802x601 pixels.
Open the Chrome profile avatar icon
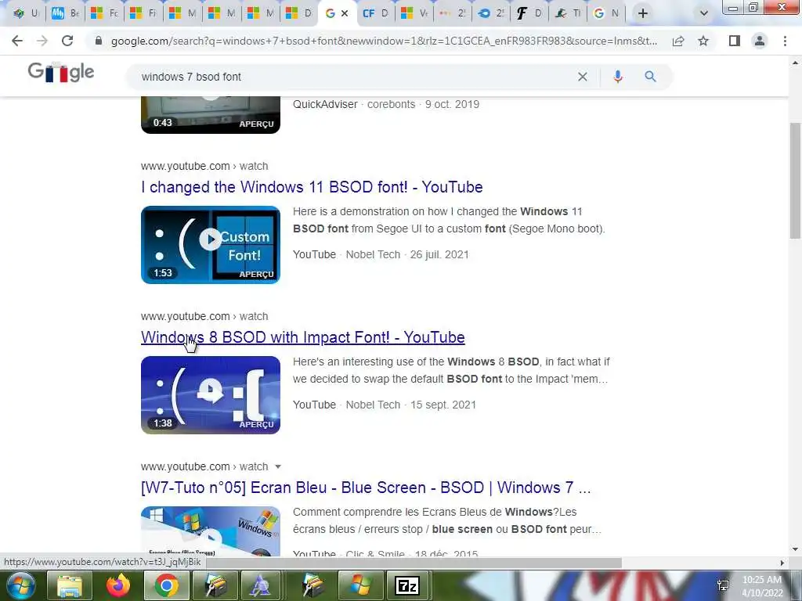click(760, 41)
